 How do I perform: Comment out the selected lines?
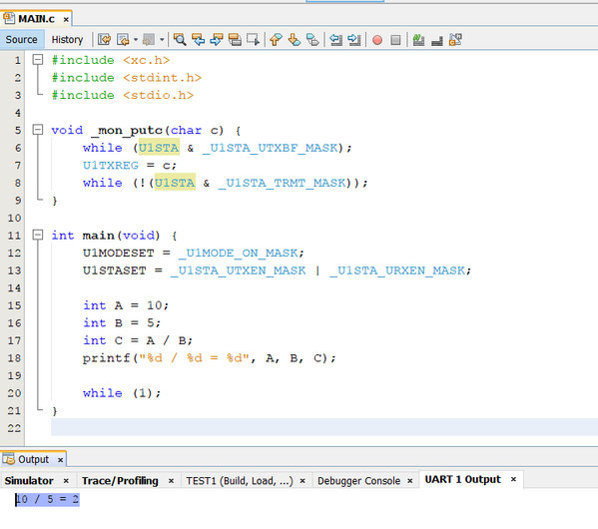(418, 39)
